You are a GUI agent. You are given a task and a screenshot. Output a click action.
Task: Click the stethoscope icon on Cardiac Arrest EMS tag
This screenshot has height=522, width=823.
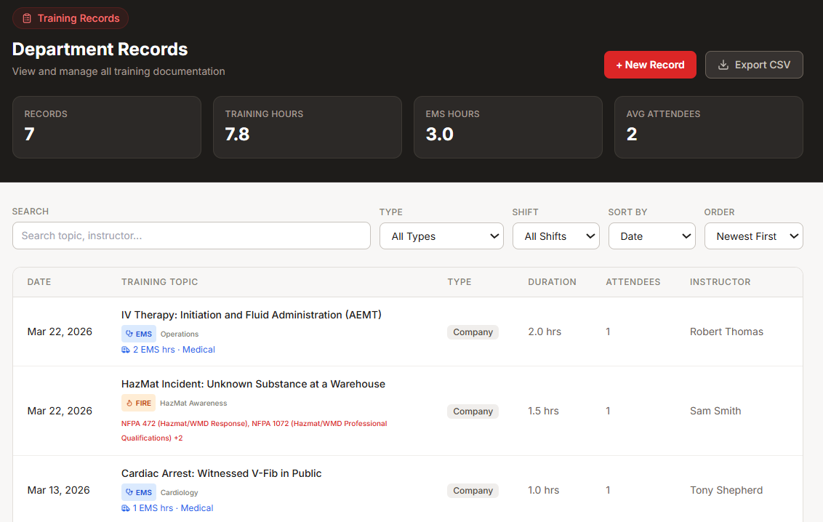coord(129,492)
